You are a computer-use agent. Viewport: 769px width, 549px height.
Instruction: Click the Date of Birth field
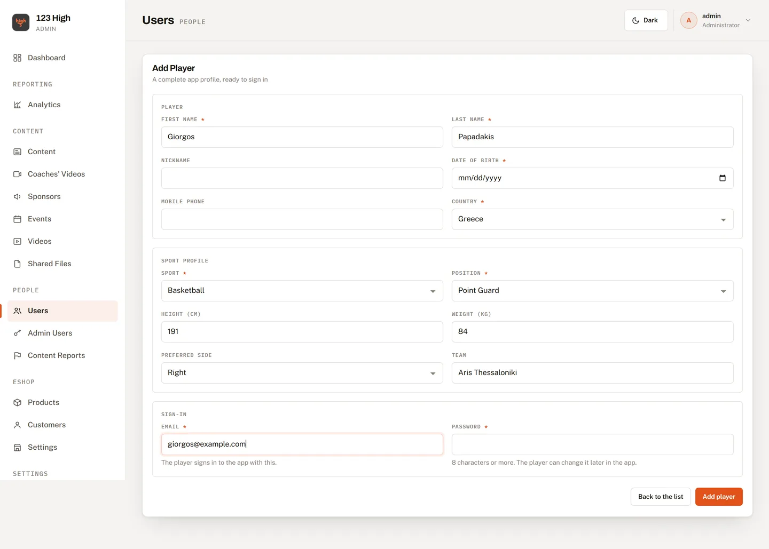coord(593,178)
